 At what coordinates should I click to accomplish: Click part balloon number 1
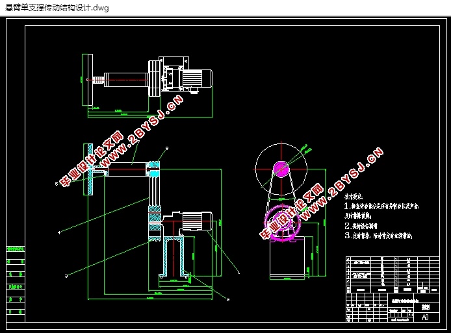[238, 272]
